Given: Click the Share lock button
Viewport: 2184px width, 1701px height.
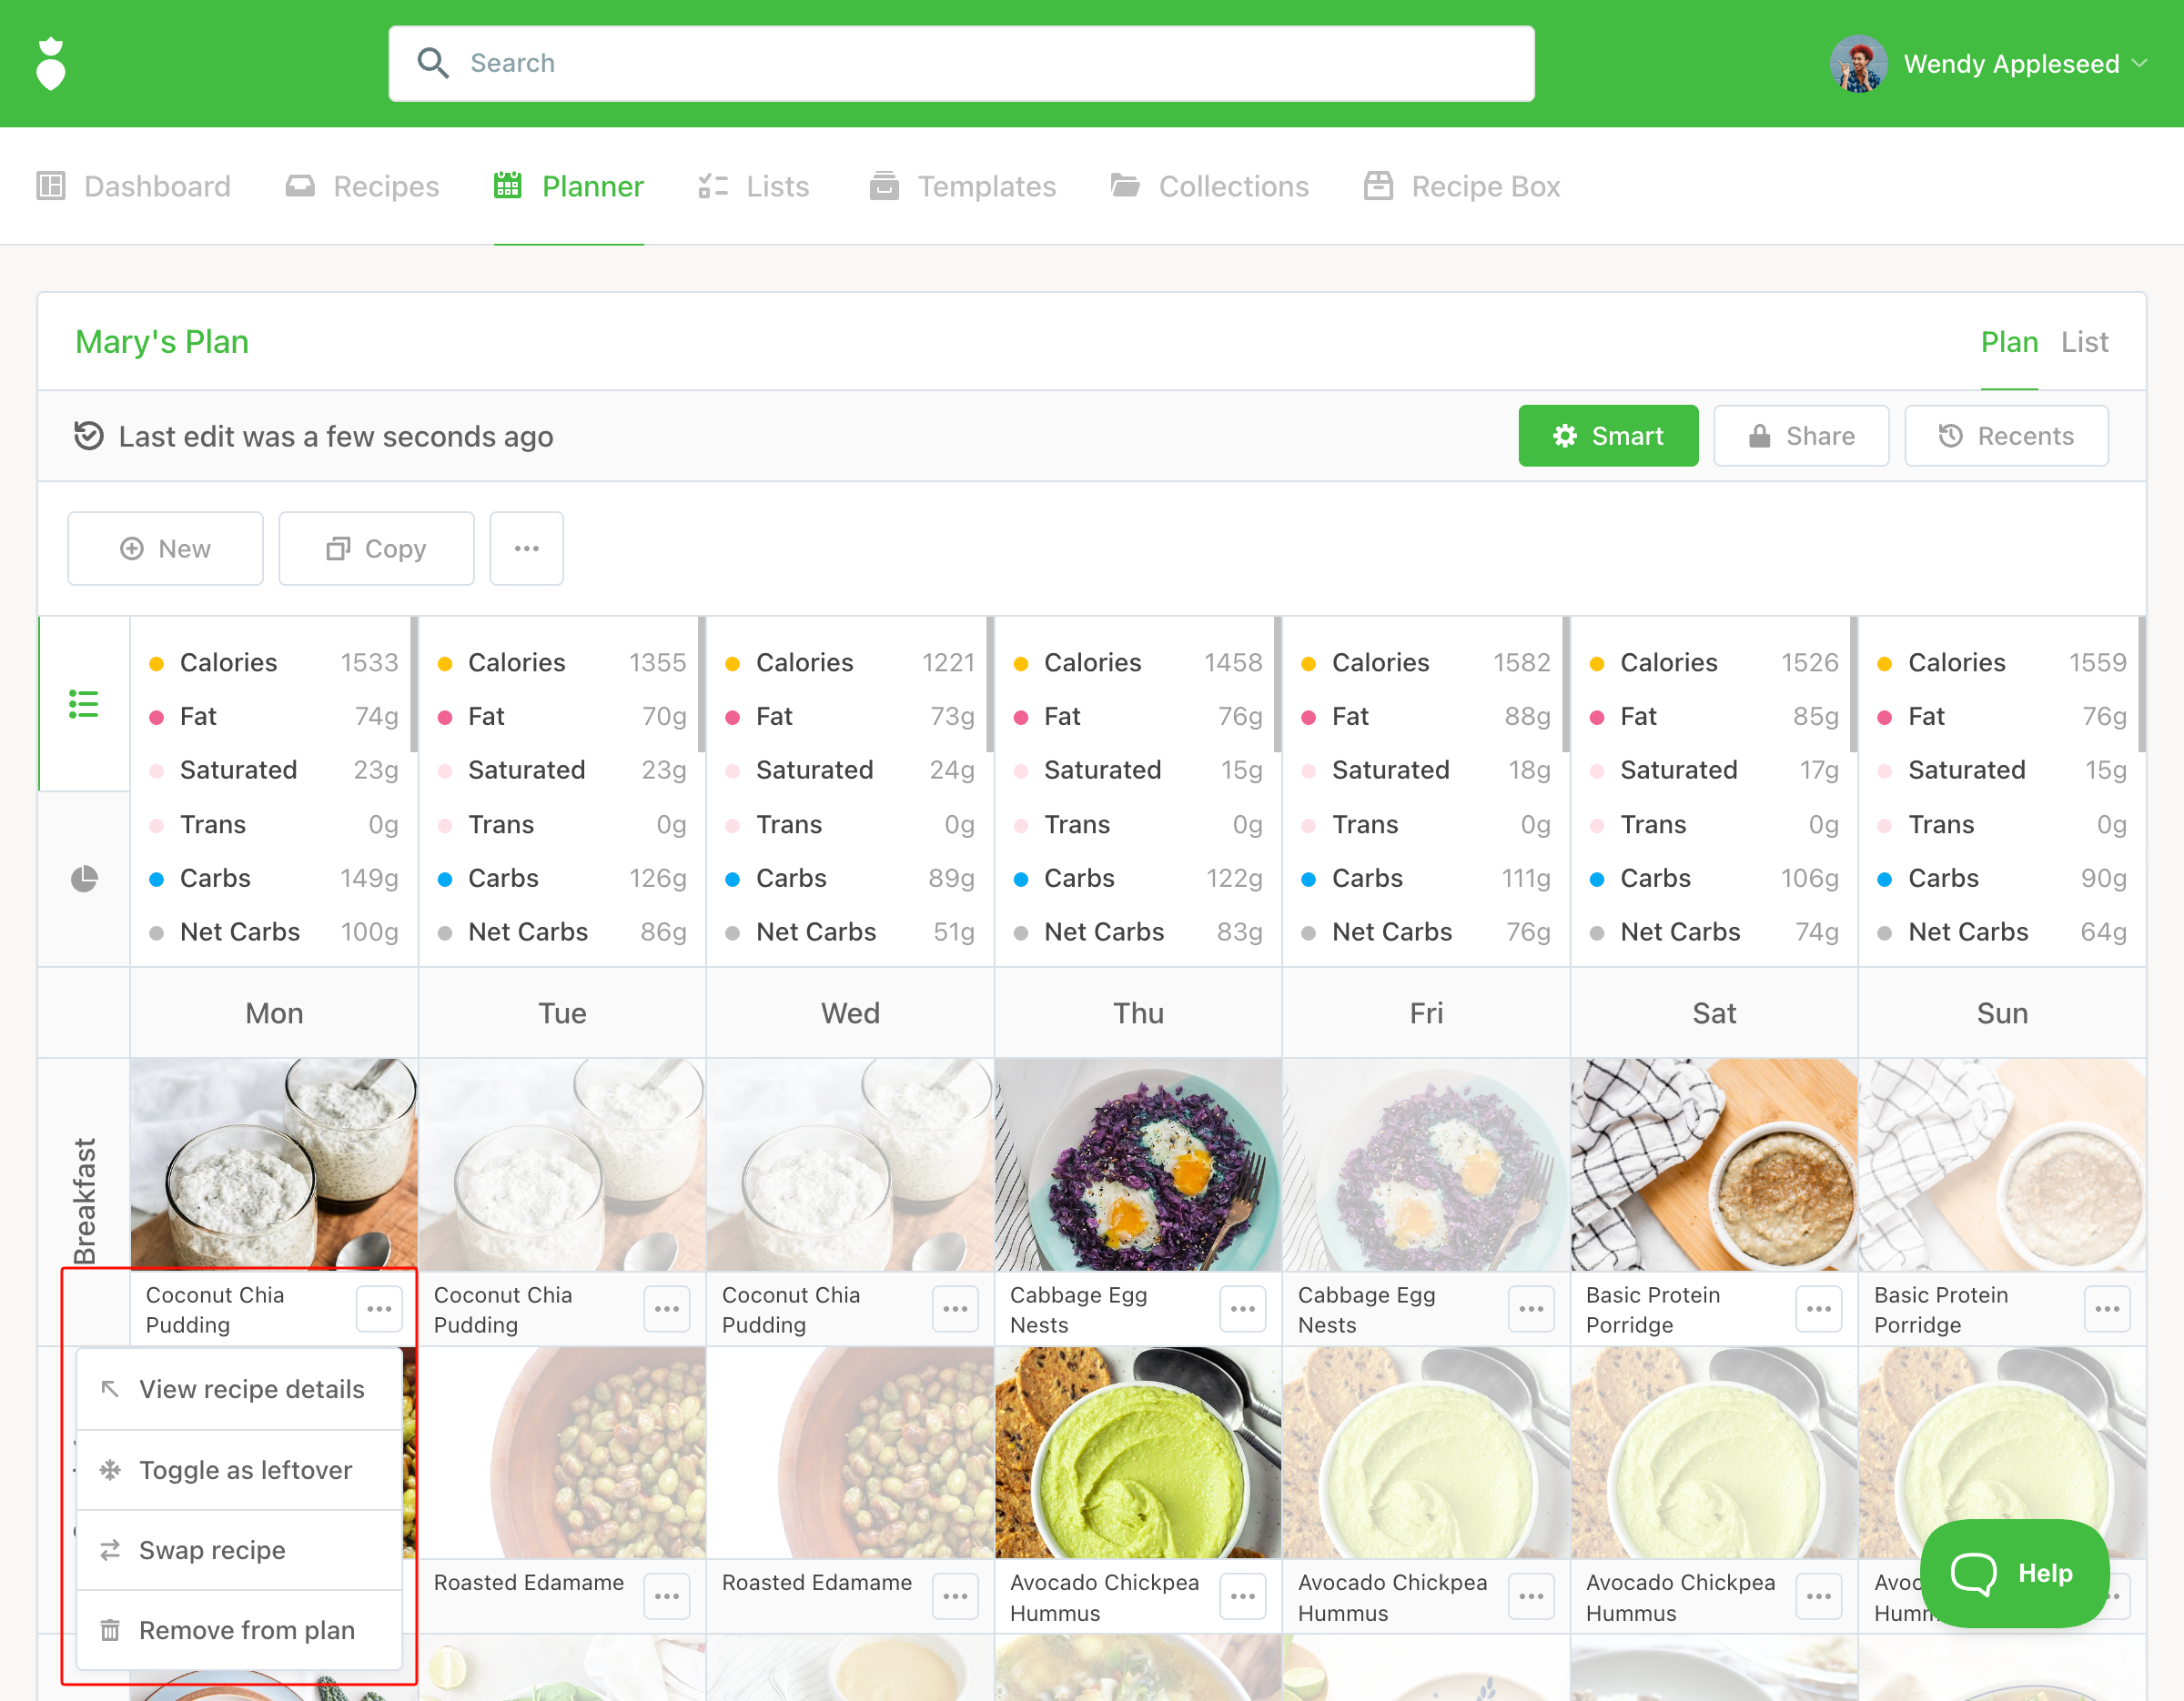Looking at the screenshot, I should coord(1800,436).
